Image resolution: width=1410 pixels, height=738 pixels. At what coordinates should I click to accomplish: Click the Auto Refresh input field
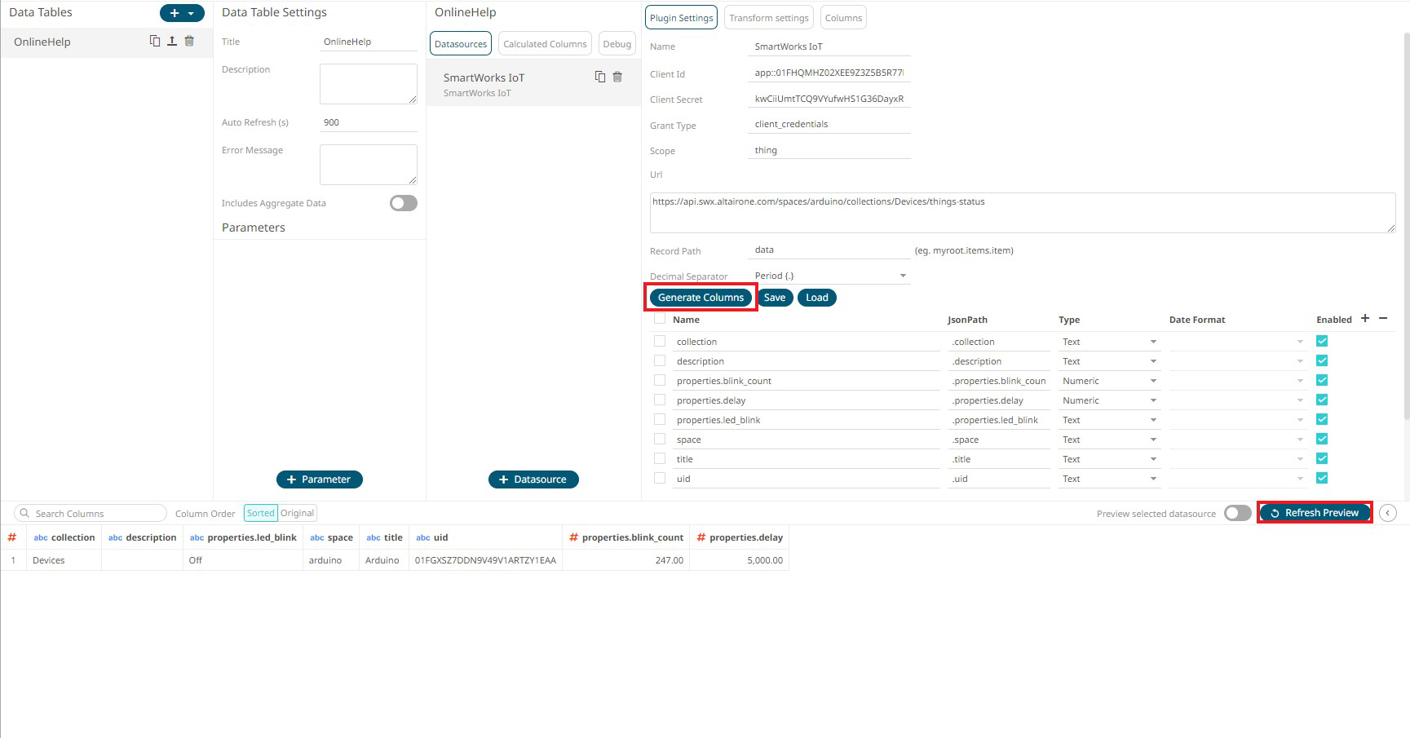click(369, 122)
